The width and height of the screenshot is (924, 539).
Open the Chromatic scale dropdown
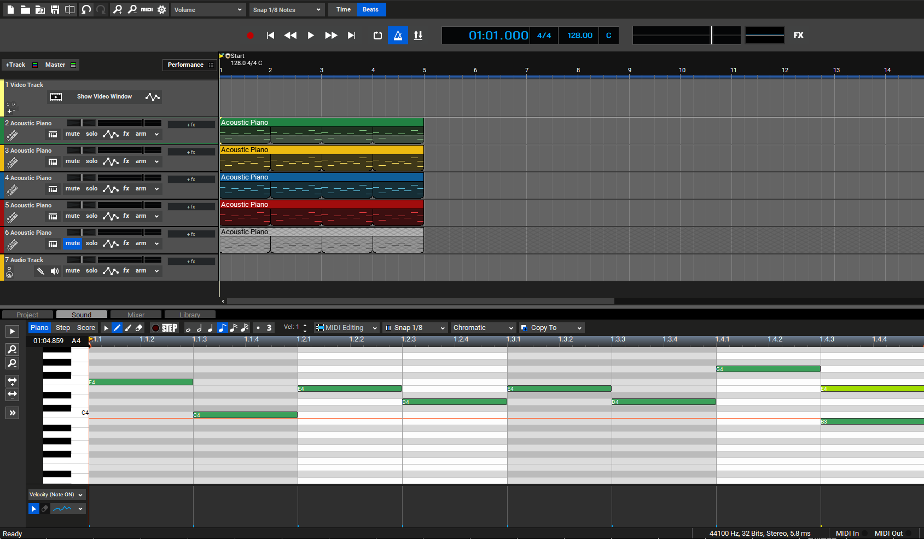point(484,328)
